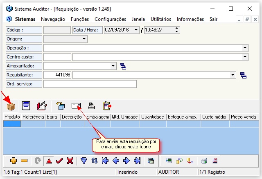Click the yellow minus icon to remove a record
The width and height of the screenshot is (262, 179).
24,161
